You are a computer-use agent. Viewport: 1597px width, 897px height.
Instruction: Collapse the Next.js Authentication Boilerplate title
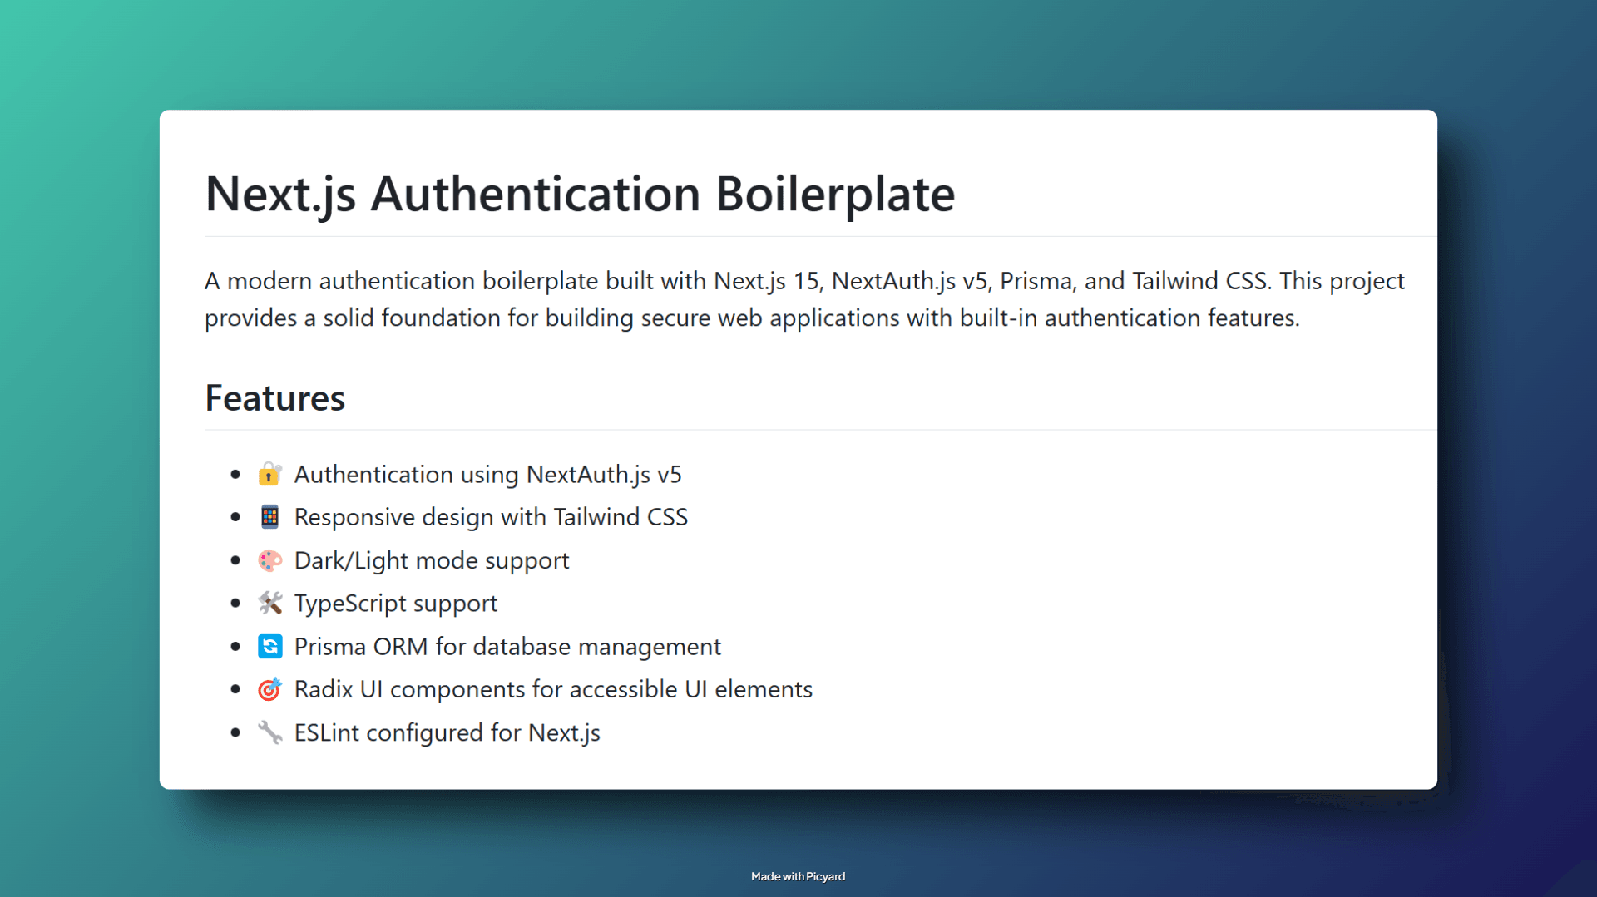[580, 194]
